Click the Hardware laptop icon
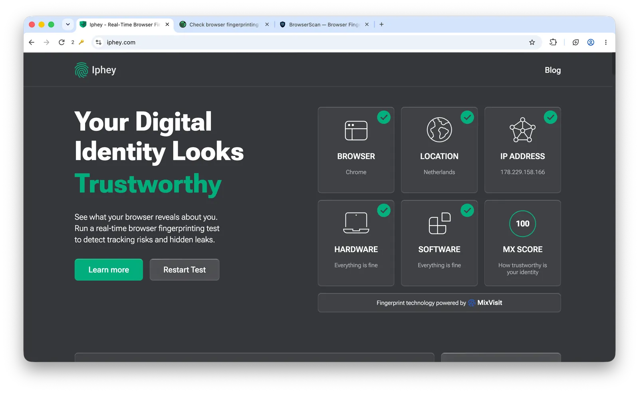 [356, 223]
